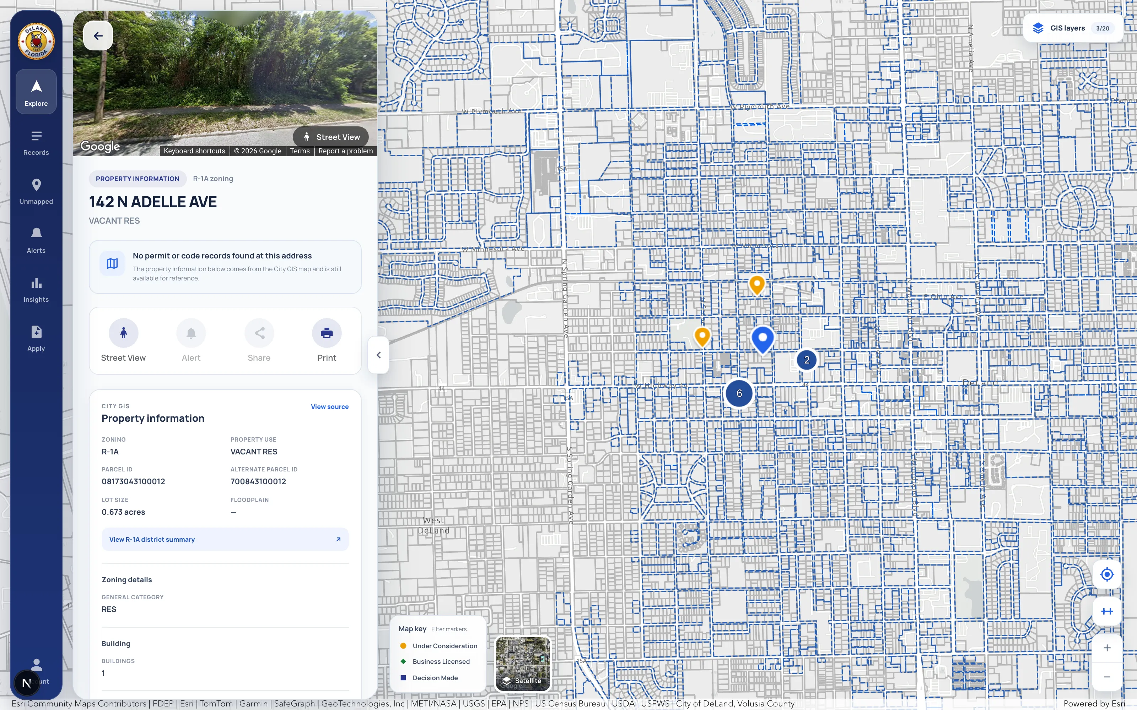
Task: Go back using the arrow button
Action: (x=98, y=36)
